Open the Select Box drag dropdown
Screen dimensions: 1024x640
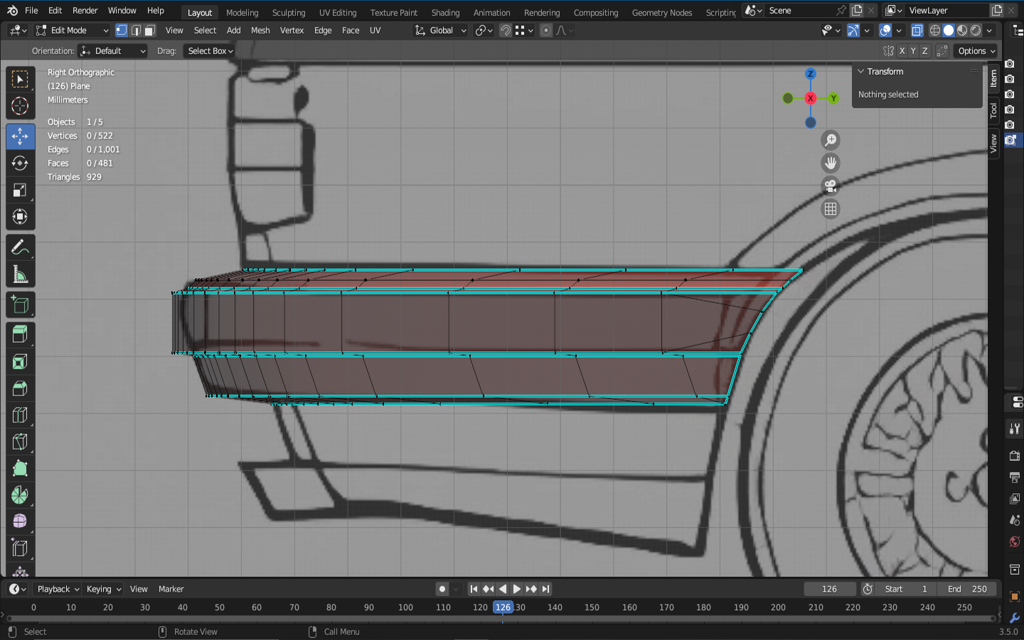pos(210,51)
